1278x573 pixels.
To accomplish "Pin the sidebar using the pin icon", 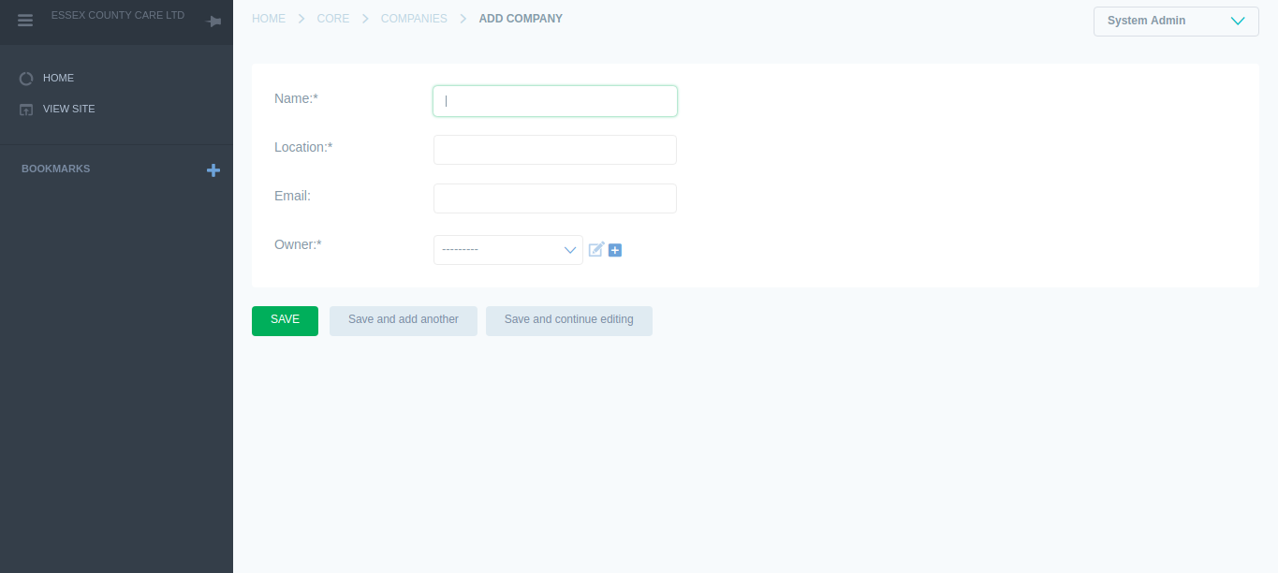I will (x=213, y=22).
